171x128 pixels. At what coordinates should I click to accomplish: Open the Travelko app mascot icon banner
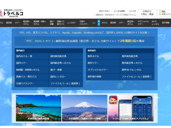point(113,100)
